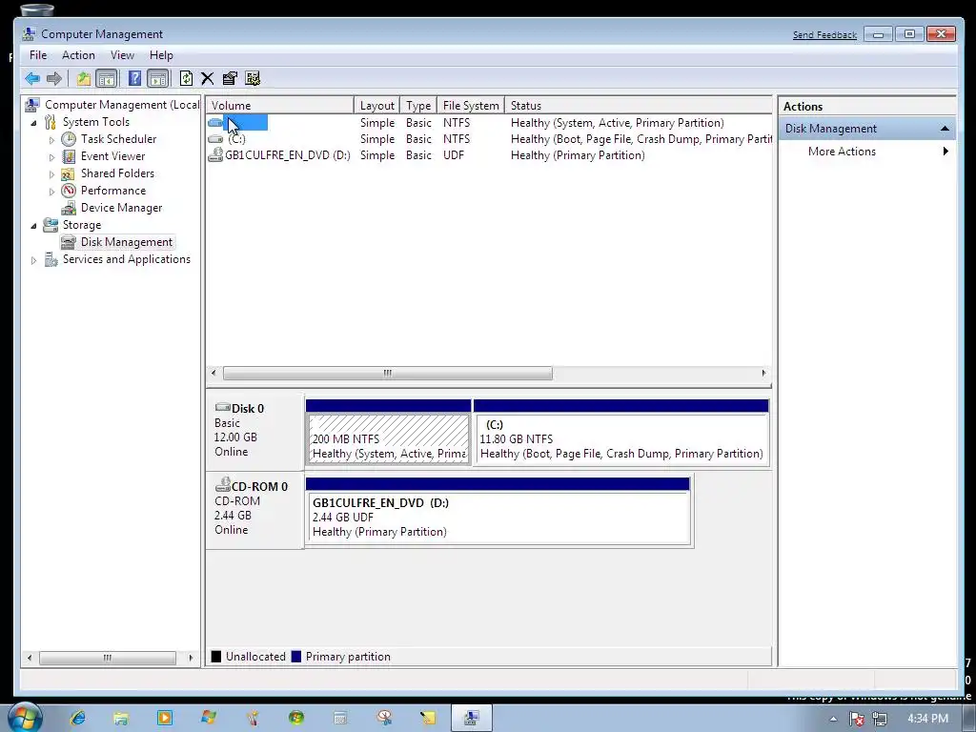Show hidden tray icons arrow
Viewport: 976px width, 732px height.
[x=833, y=719]
